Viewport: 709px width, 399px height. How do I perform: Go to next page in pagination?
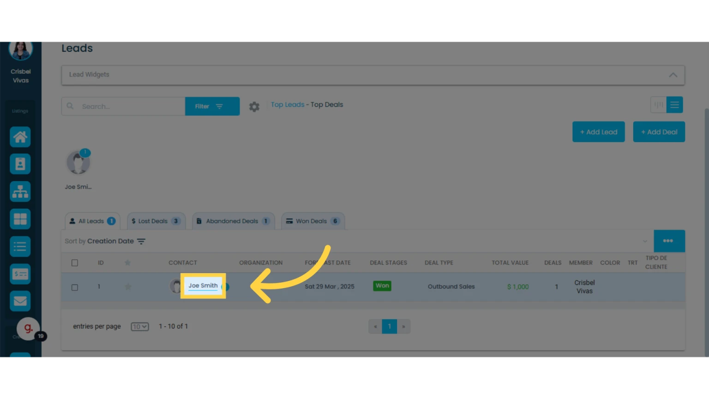pos(403,326)
